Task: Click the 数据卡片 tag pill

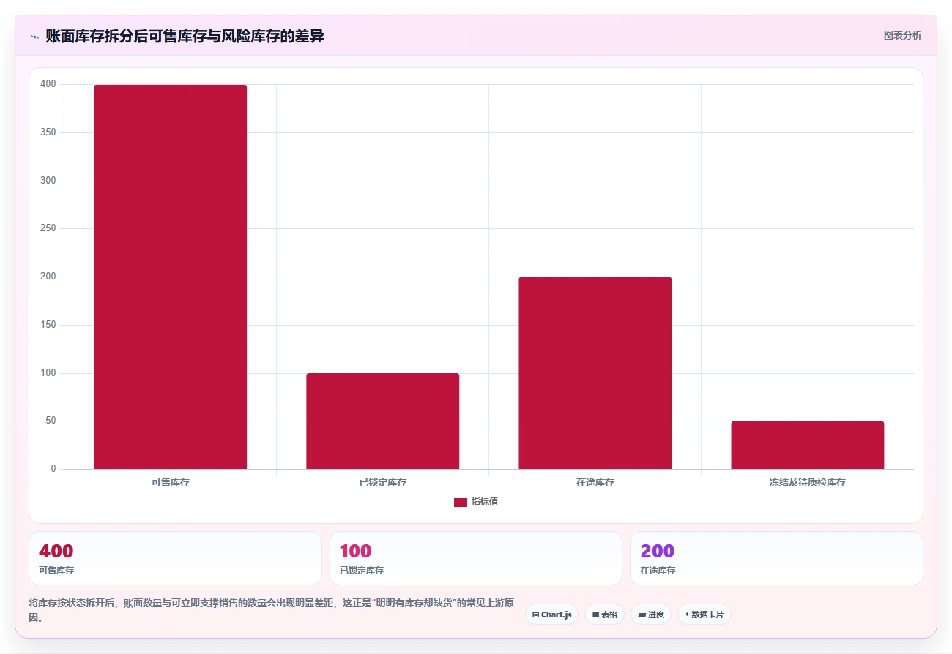Action: 704,614
